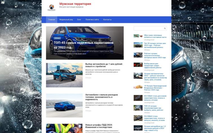Advance the slider with the next arrow
Image resolution: width=213 pixels, height=133 pixels.
pos(120,43)
